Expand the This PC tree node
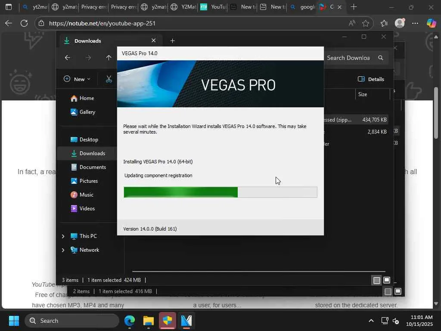The width and height of the screenshot is (441, 331). [x=63, y=236]
